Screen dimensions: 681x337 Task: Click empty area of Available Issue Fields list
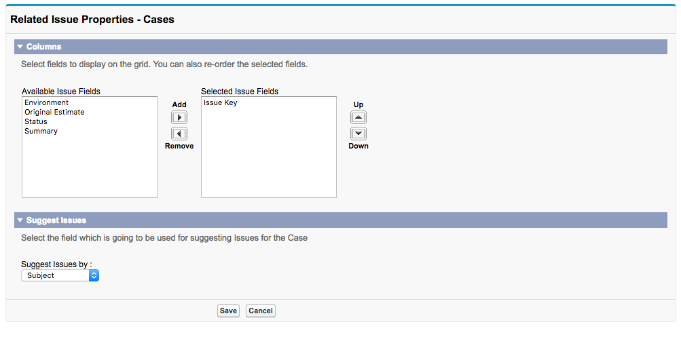pos(89,170)
